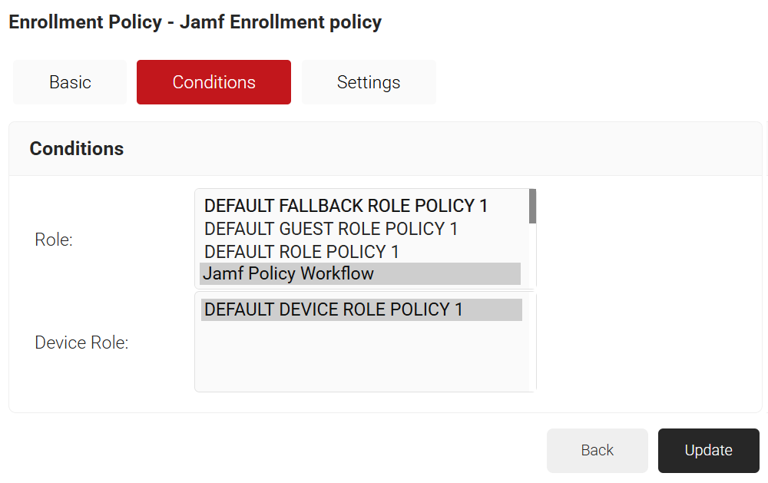Click the Enrollment Policy page title

pyautogui.click(x=195, y=22)
